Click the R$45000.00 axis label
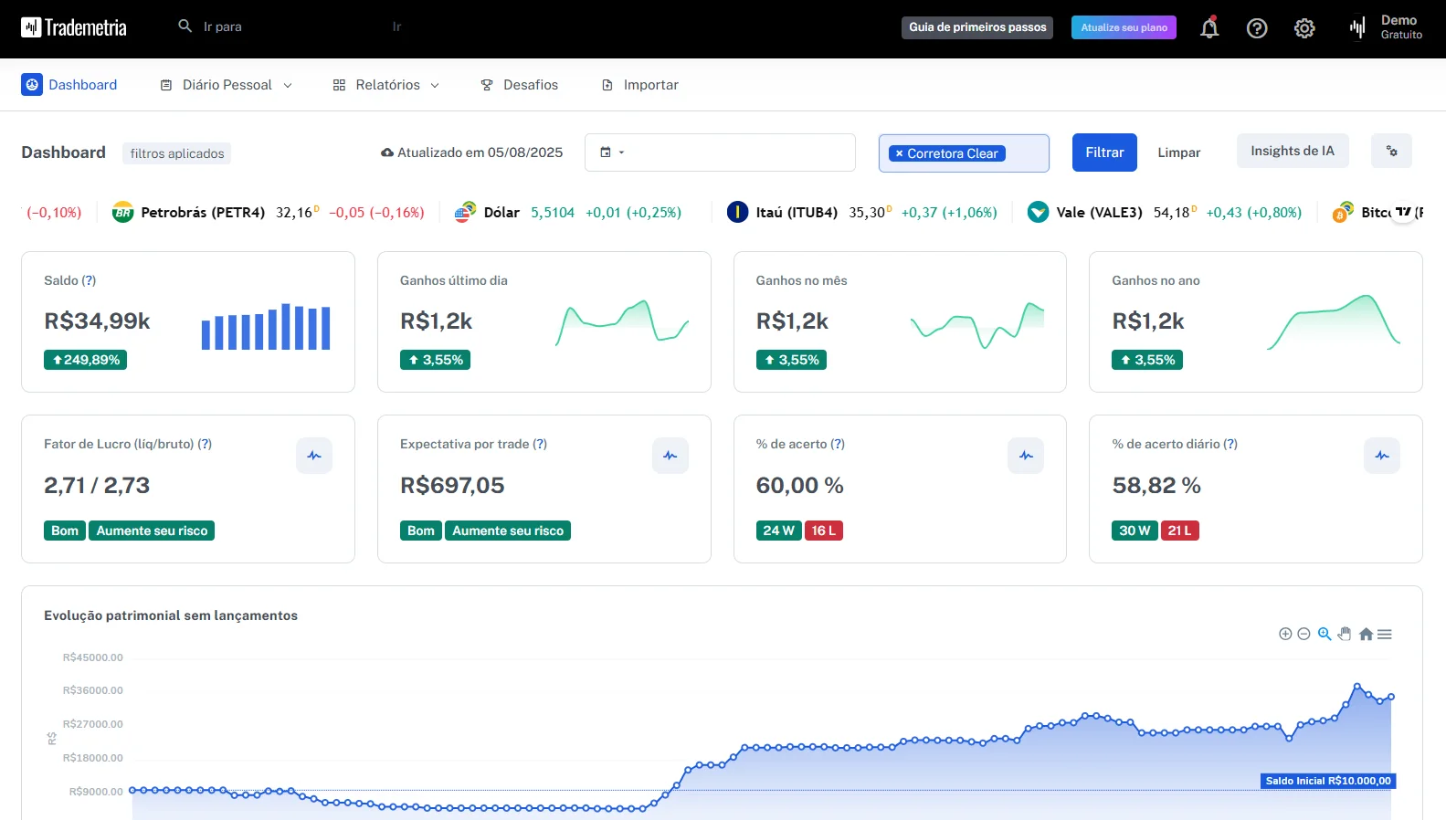The image size is (1446, 820). pyautogui.click(x=92, y=657)
